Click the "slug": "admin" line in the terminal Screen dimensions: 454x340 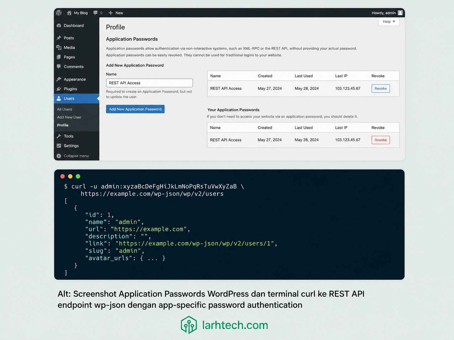(115, 251)
